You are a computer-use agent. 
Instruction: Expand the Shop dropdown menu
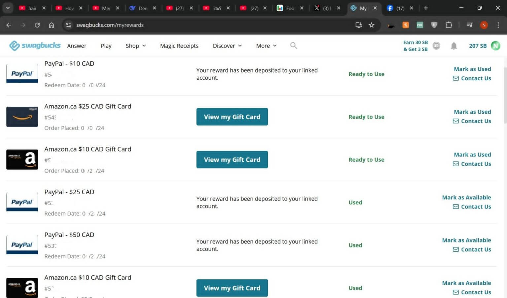[136, 46]
